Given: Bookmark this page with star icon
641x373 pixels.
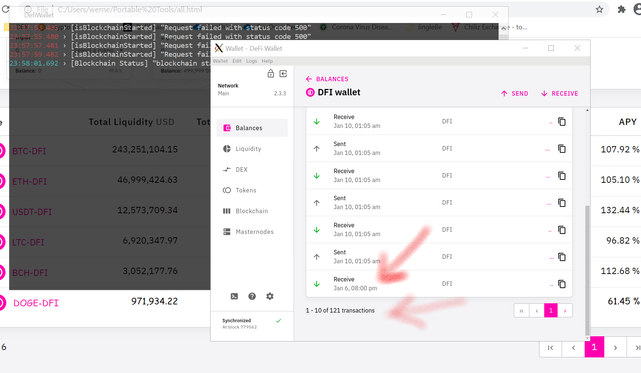Looking at the screenshot, I should 599,9.
